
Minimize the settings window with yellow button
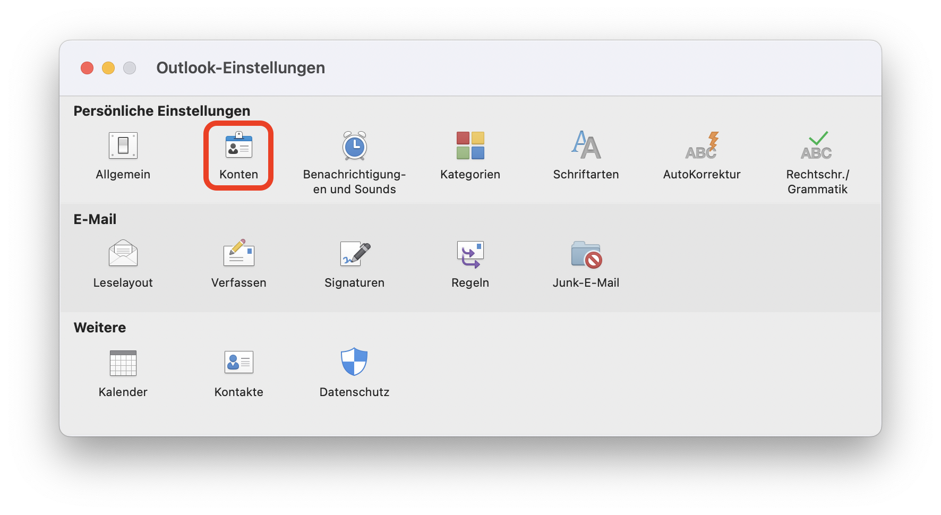coord(108,68)
